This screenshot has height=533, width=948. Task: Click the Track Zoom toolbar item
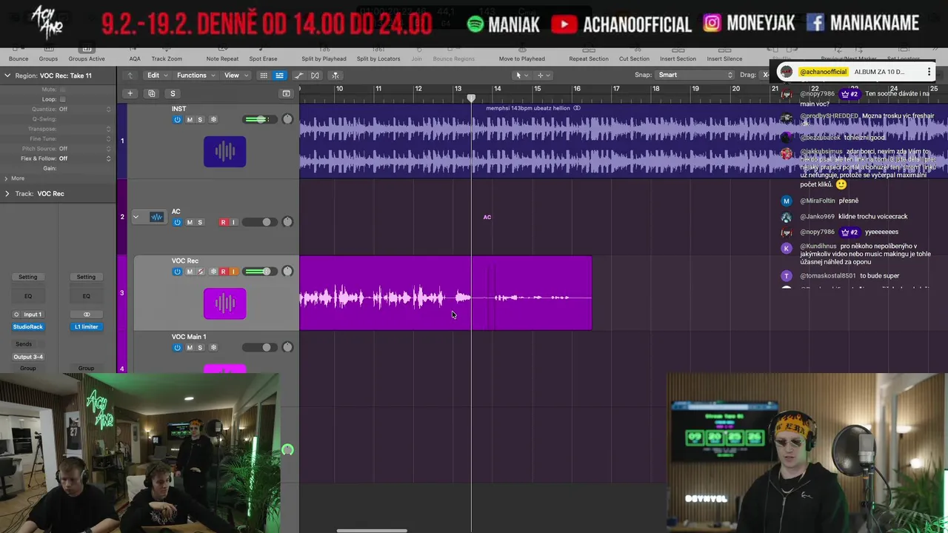[x=167, y=58]
